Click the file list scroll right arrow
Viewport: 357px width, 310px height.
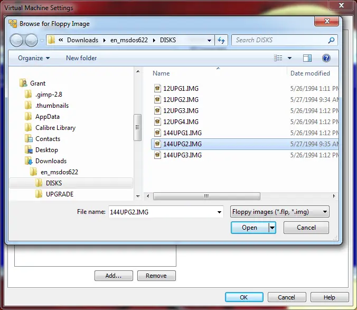pyautogui.click(x=334, y=196)
